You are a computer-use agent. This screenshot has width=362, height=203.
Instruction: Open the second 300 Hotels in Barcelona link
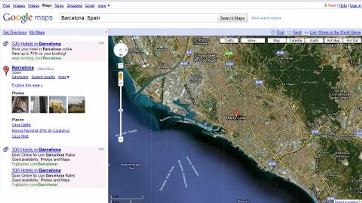[36, 171]
